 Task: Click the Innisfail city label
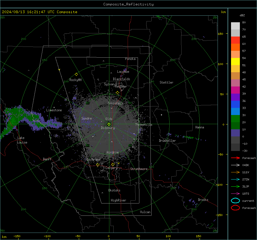(115, 103)
